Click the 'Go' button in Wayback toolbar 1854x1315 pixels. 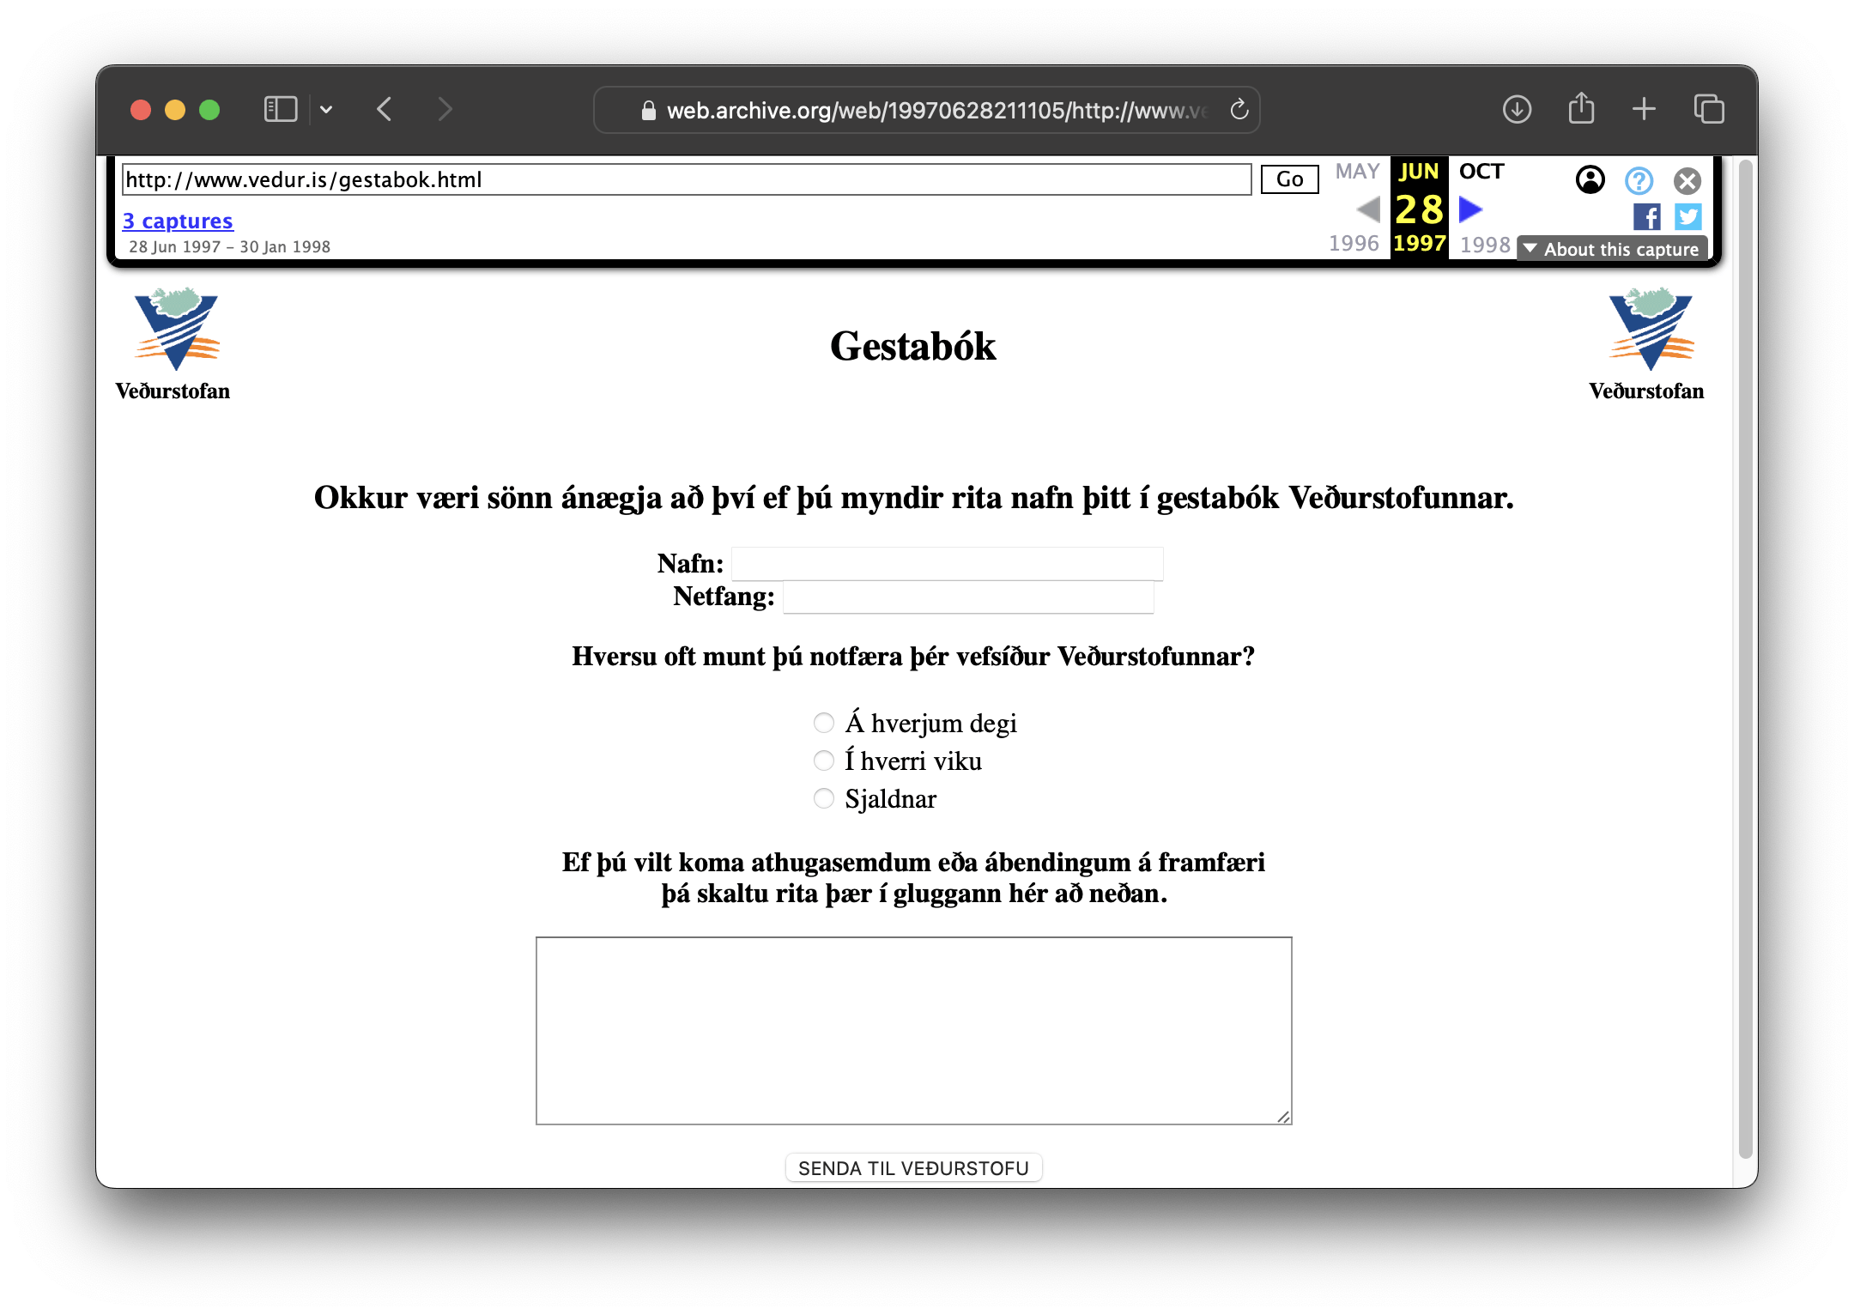click(1289, 181)
